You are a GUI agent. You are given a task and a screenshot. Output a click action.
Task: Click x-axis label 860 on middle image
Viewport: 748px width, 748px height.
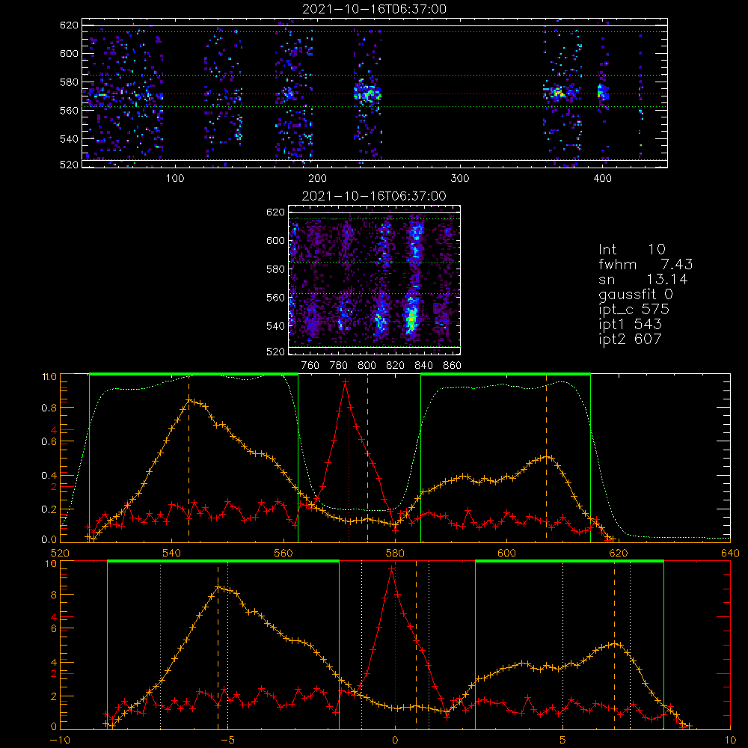pos(453,366)
